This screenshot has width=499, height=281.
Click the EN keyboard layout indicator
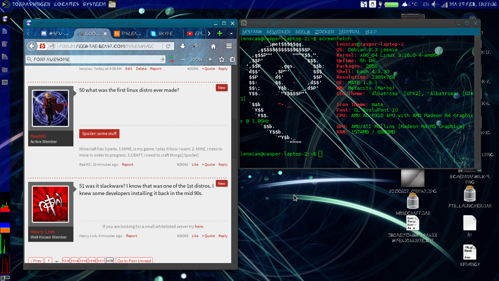click(x=426, y=4)
